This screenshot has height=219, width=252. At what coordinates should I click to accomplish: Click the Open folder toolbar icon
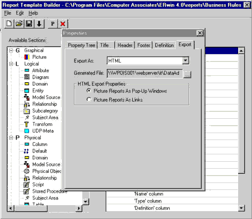point(19,24)
